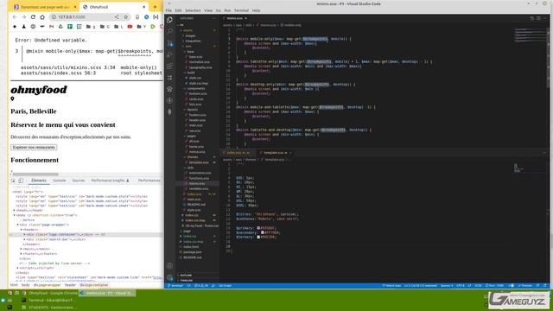Collapse the build folder in Explorer
Image resolution: width=553 pixels, height=311 pixels.
pyautogui.click(x=191, y=73)
